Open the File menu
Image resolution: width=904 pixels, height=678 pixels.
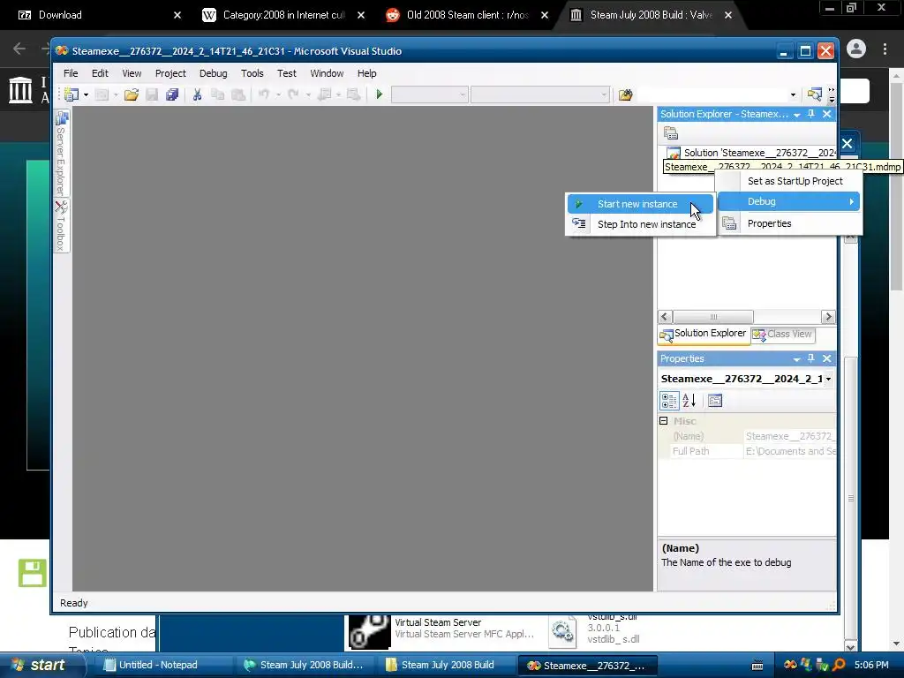point(71,73)
